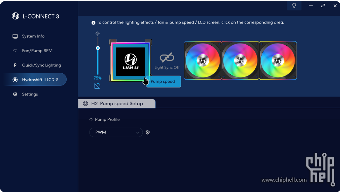Click the 75% brightness value
Screen dimensions: 340x192
click(97, 78)
